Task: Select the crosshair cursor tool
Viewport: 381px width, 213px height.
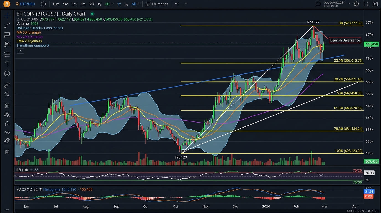Action: point(7,16)
